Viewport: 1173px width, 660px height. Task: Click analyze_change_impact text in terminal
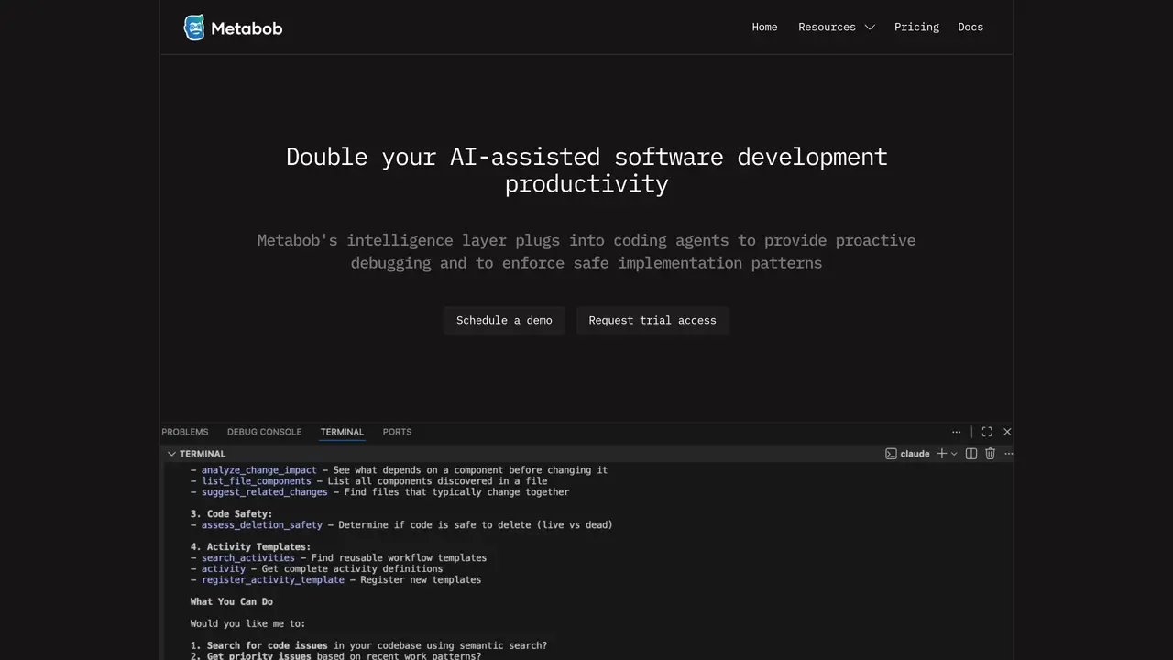click(x=258, y=470)
